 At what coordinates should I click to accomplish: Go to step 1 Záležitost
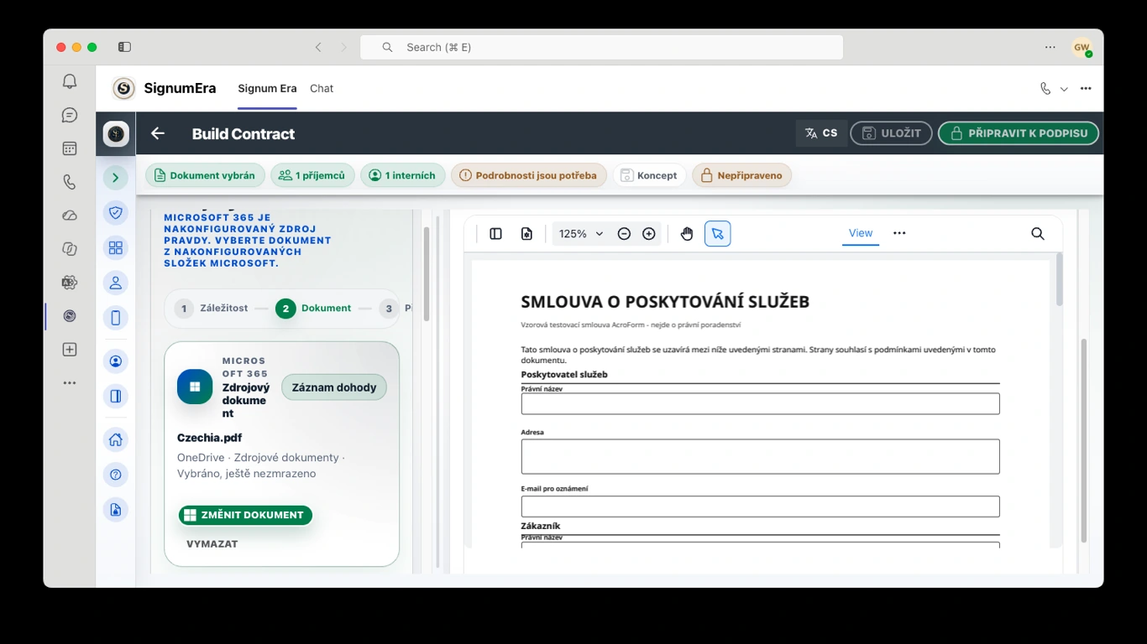[x=212, y=309]
